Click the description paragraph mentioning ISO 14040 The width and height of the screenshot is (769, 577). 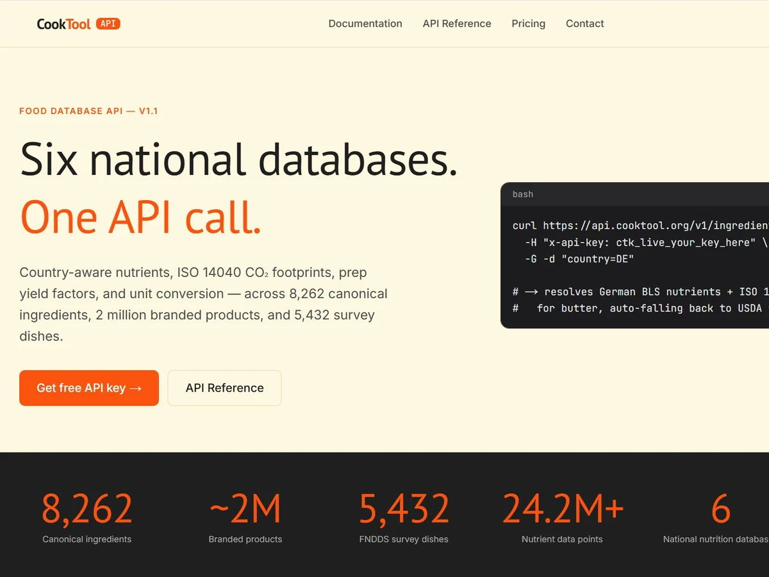pos(204,305)
